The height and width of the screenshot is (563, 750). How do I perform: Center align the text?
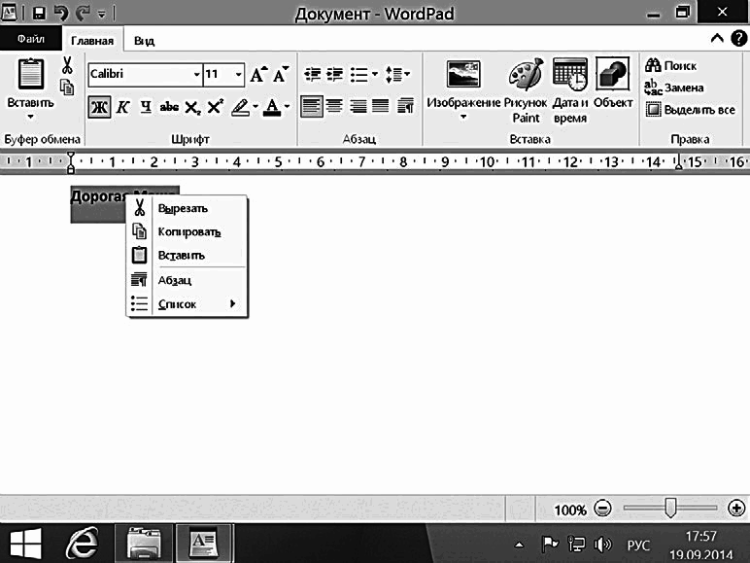[334, 106]
